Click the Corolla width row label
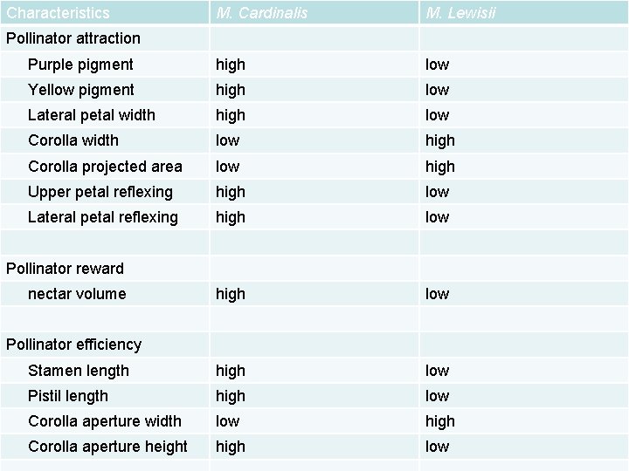The height and width of the screenshot is (471, 629). tap(73, 140)
